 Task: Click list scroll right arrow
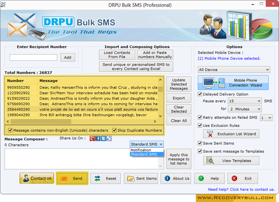tap(155, 121)
